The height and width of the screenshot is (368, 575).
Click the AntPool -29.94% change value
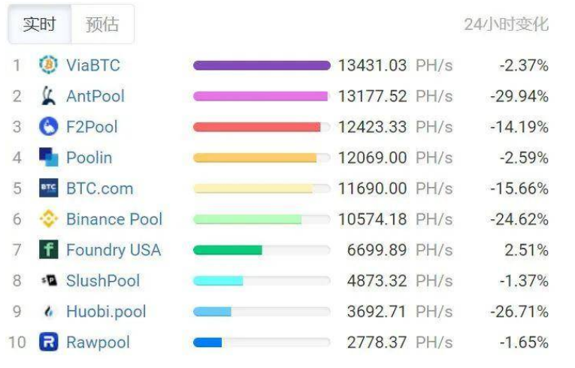point(519,96)
